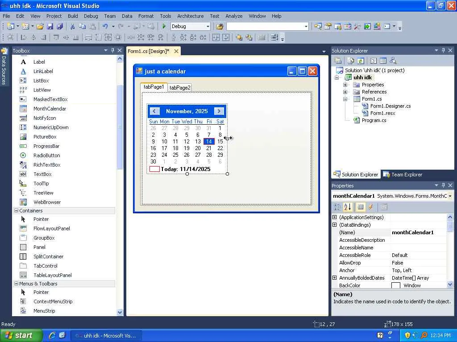
Task: Save the file with the floppy disk icon
Action: (50, 26)
